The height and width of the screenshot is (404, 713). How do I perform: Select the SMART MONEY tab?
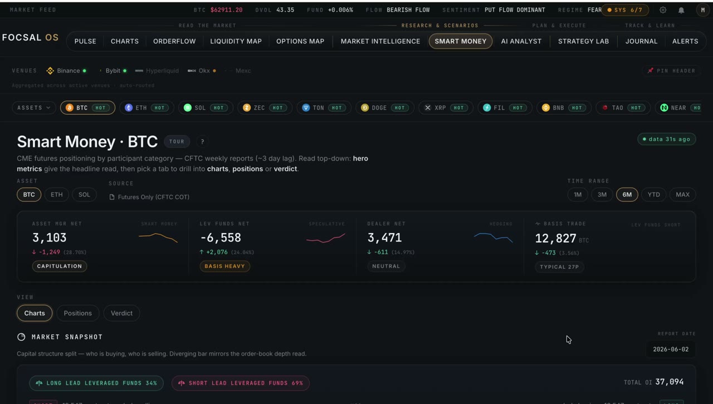[461, 41]
